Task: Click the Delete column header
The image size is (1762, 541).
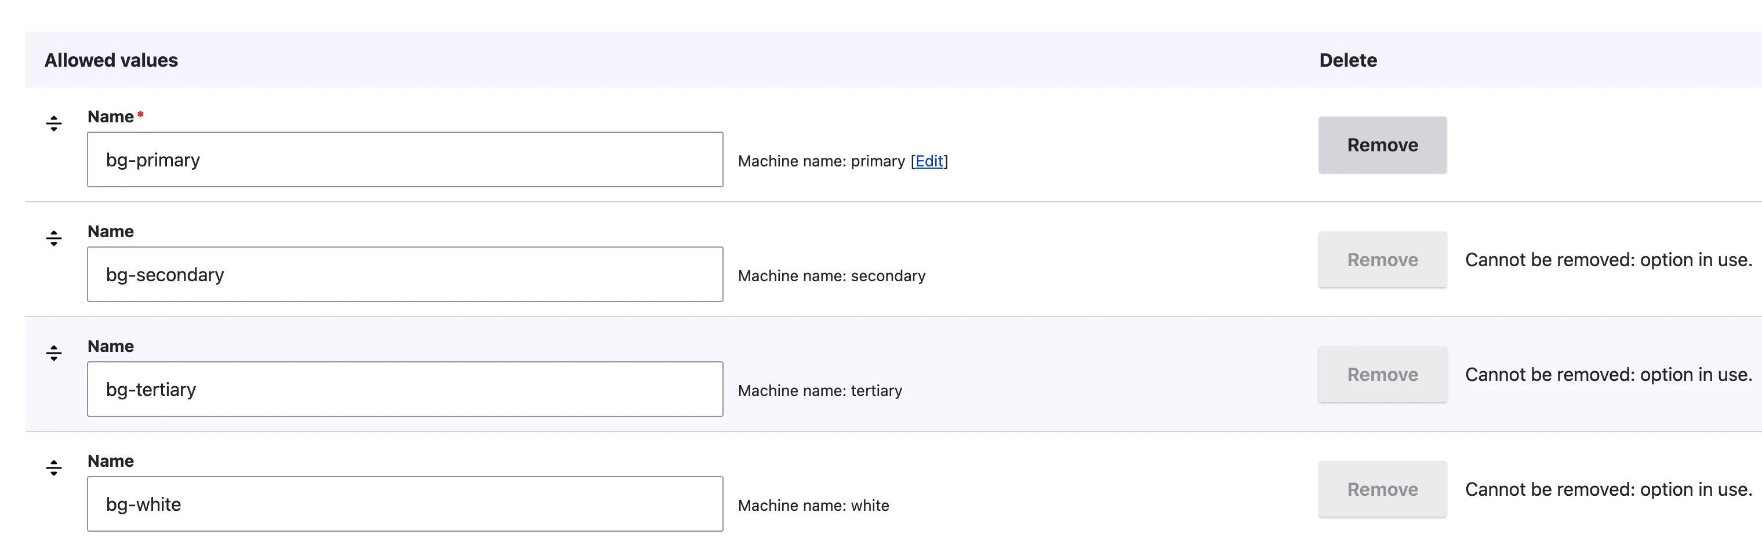Action: 1347,60
